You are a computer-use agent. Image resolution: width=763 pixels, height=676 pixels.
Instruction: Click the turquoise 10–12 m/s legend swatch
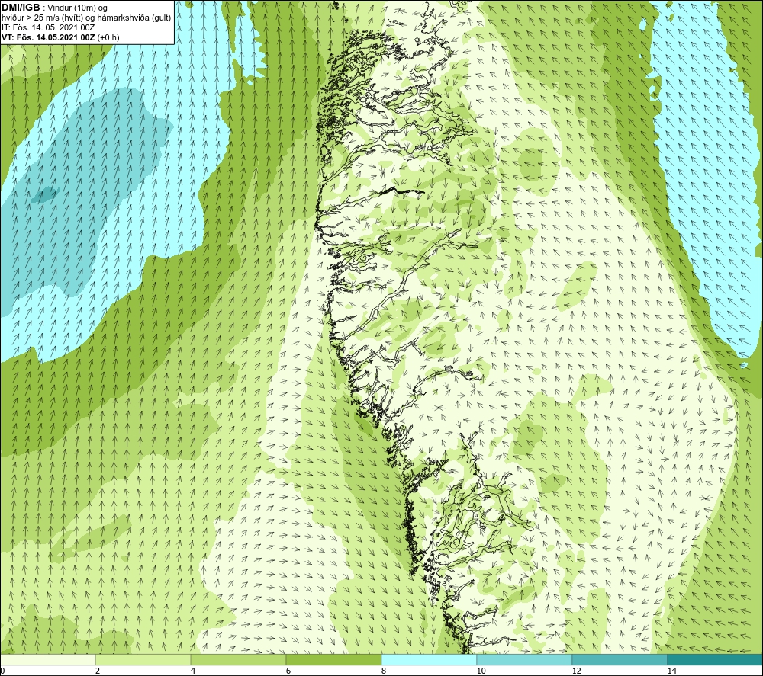pos(525,659)
